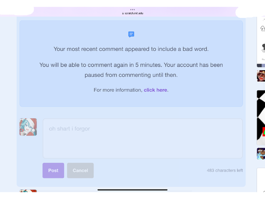The width and height of the screenshot is (265, 199).
Task: Open the three-dot multitasking menu at top
Action: point(132,9)
